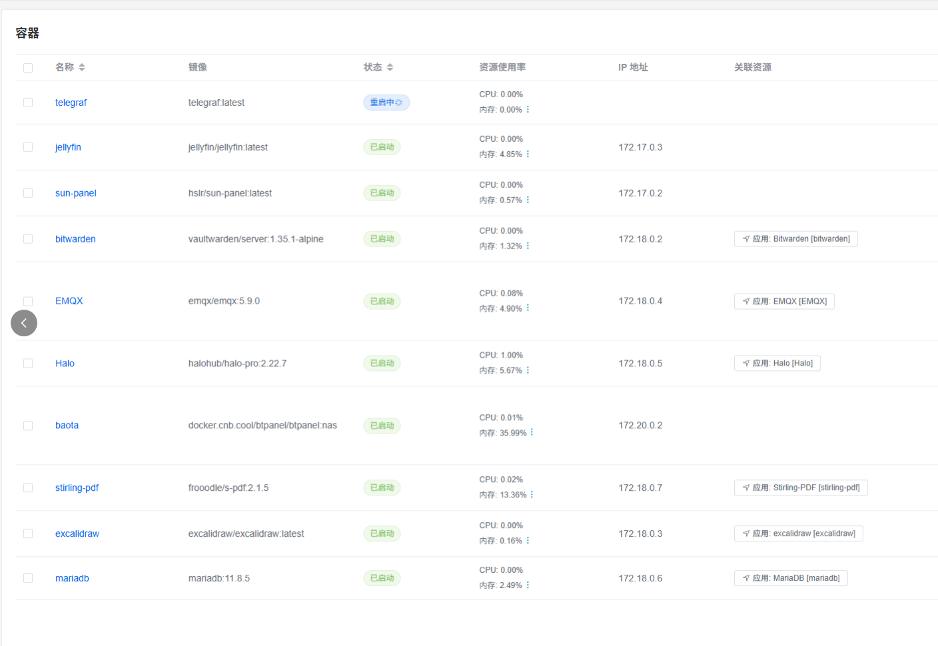The image size is (938, 646).
Task: Tick the sun-panel row checkbox
Action: (28, 193)
